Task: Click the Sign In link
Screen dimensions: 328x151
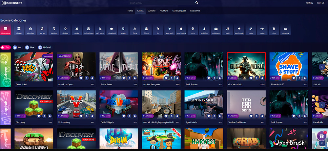Action: point(309,3)
